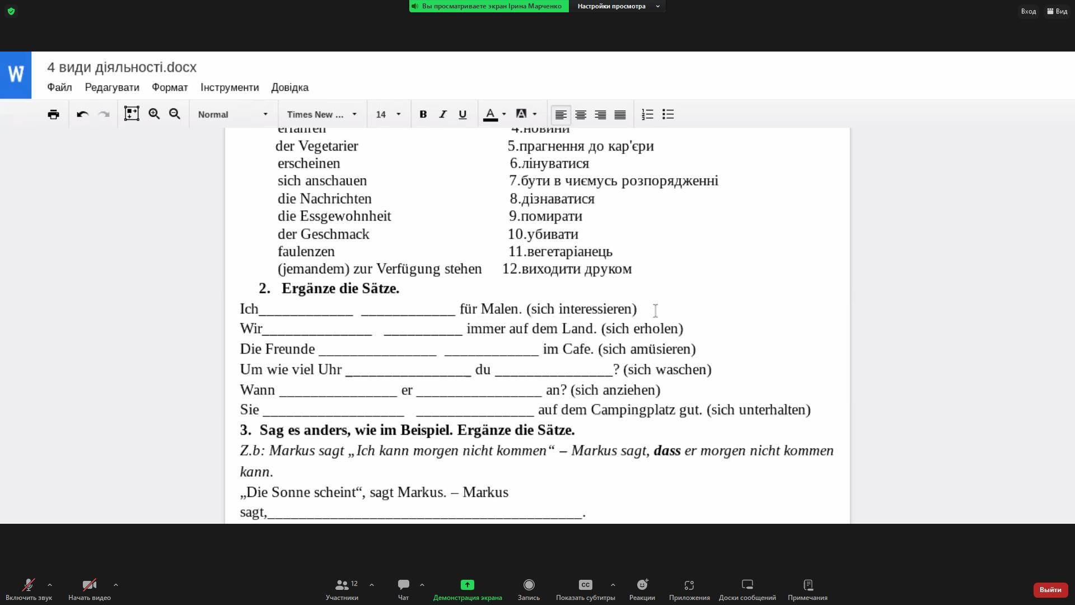The image size is (1075, 605).
Task: Zoom out of the document
Action: 175,114
